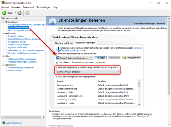Open the Dassault Systemes Composer program dropdown

click(x=74, y=58)
